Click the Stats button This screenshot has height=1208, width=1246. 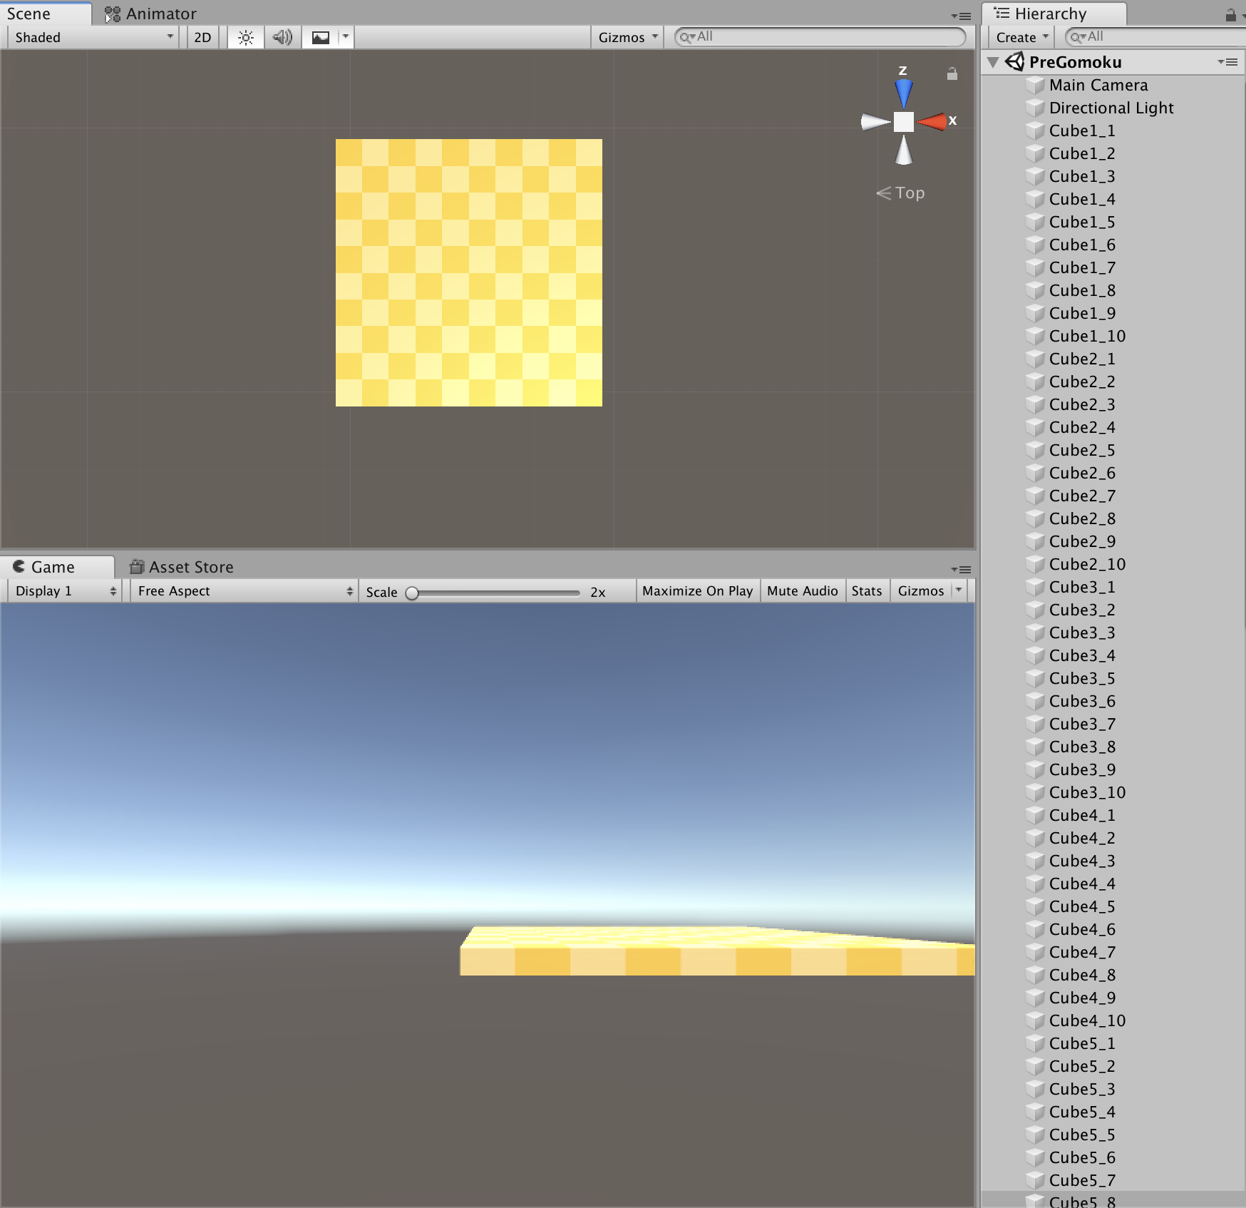coord(866,591)
